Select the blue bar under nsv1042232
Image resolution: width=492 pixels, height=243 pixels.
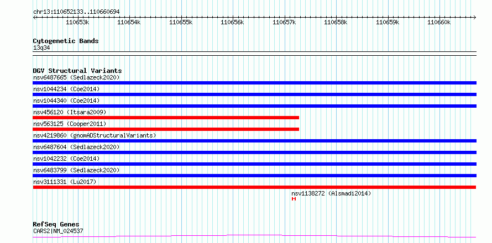coord(254,164)
